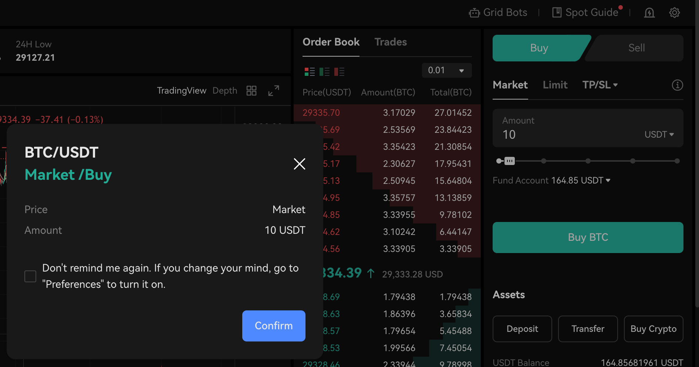The height and width of the screenshot is (367, 699).
Task: Show sell-only order book view
Action: click(x=339, y=72)
